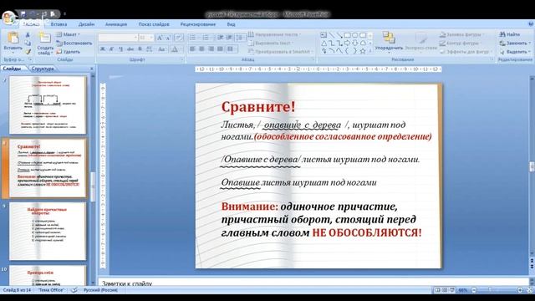Click Replace (Заменить) button

pos(515,43)
